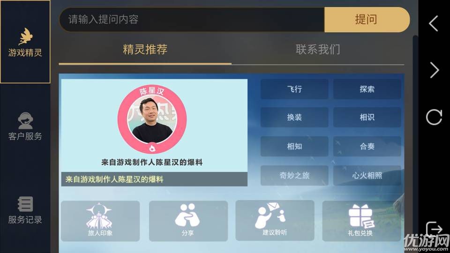Image resolution: width=450 pixels, height=253 pixels.
Task: Open the 分享 share tile
Action: (188, 221)
